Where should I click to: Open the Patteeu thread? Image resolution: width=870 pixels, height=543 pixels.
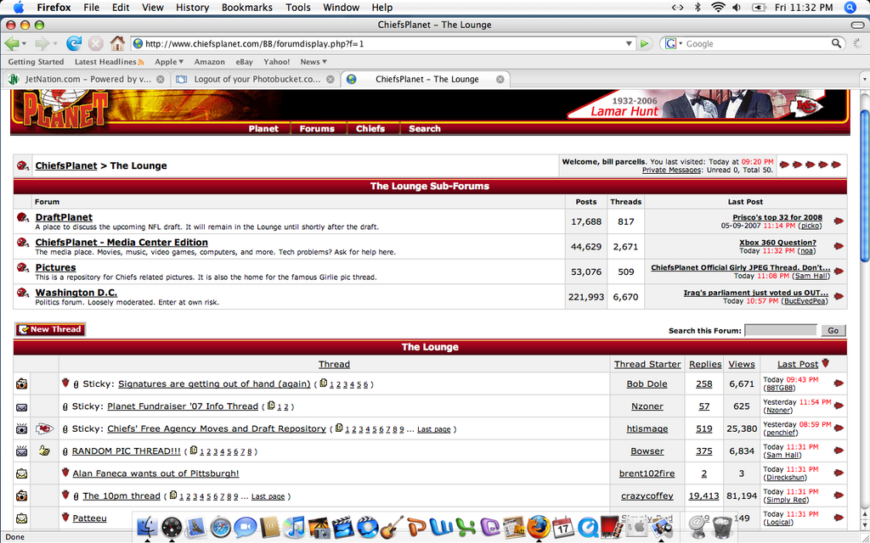point(89,518)
